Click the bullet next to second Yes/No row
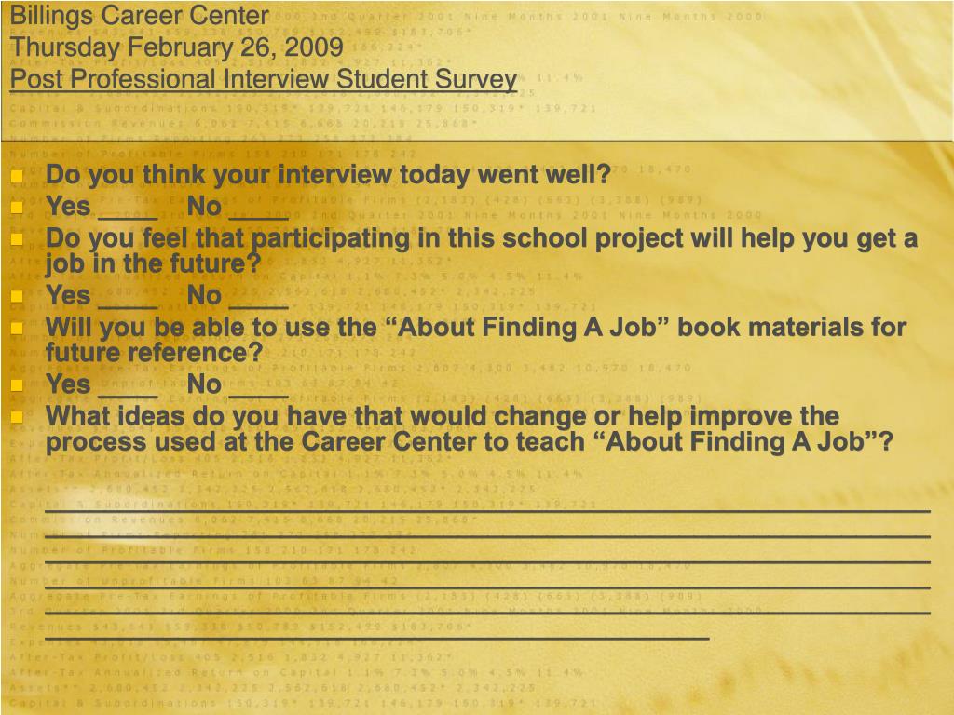 (17, 297)
